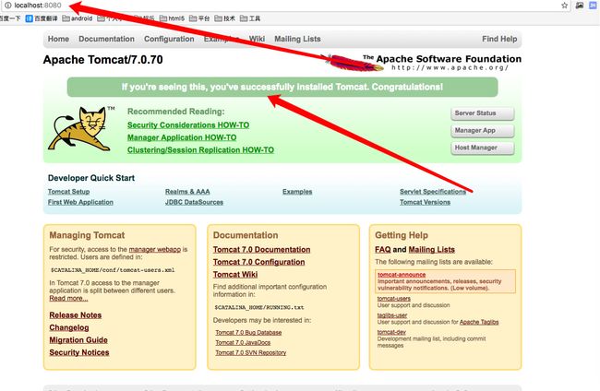
Task: Open the Configuration nav item
Action: coord(169,39)
